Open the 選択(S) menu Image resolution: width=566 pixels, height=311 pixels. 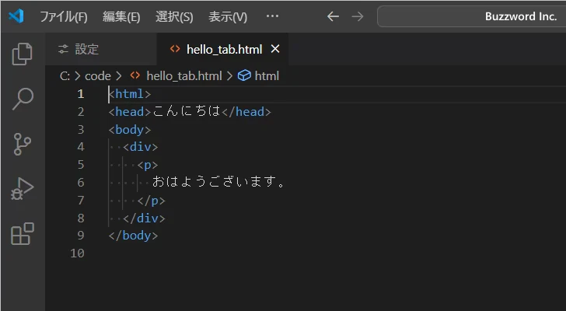[x=174, y=16]
